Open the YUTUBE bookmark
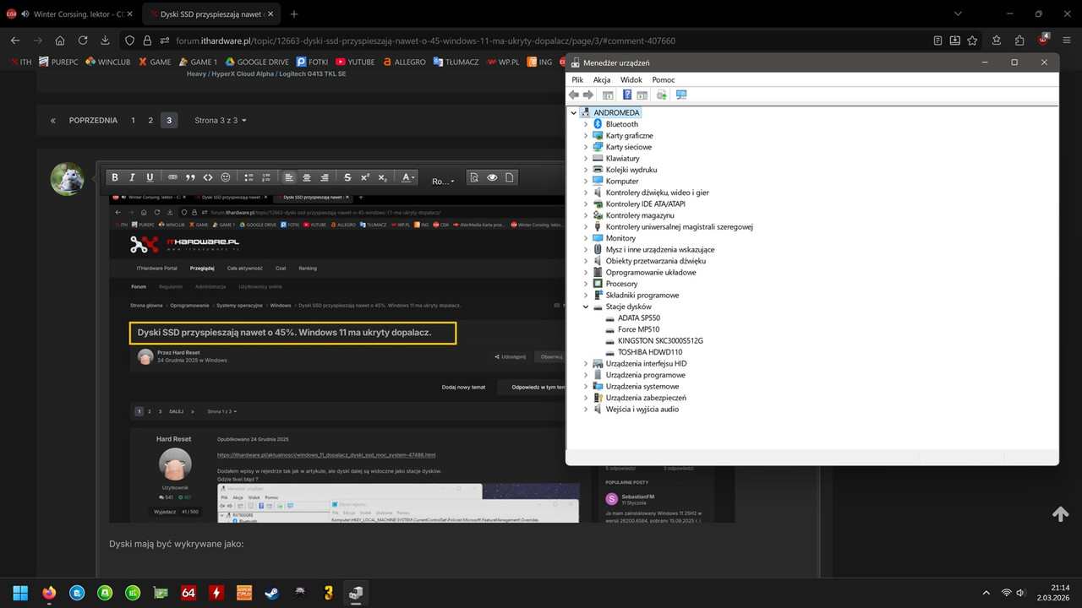 355,62
